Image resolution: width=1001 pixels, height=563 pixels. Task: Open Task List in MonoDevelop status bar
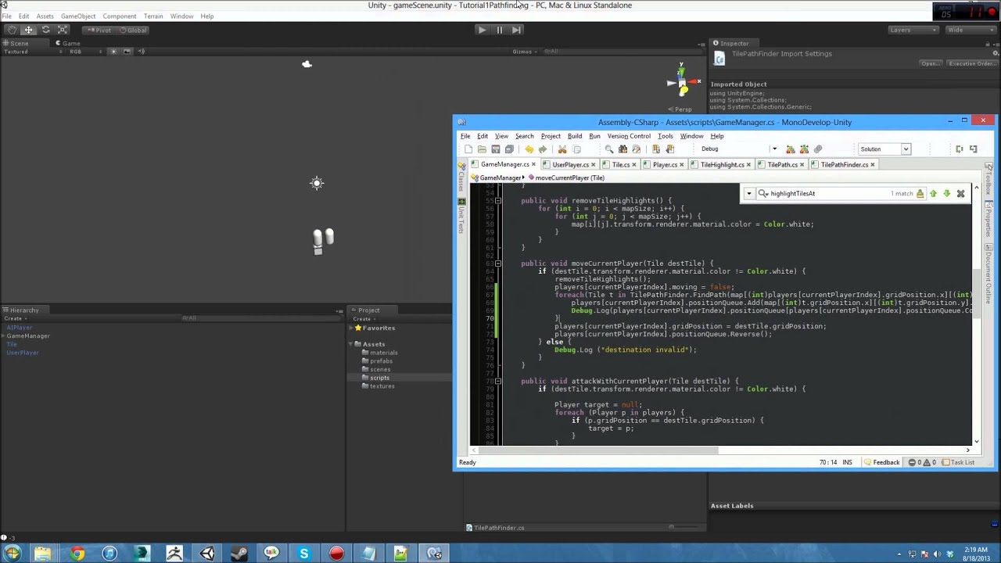point(959,462)
